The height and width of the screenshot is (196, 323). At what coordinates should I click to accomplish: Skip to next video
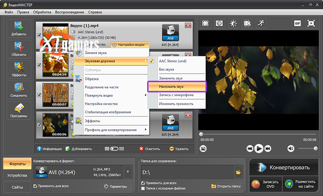click(x=268, y=148)
